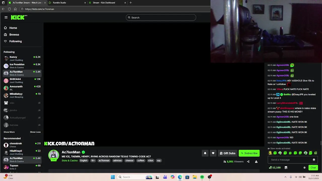322x181 pixels.
Task: Open the Kick hamburger sidebar menu
Action: click(6, 17)
